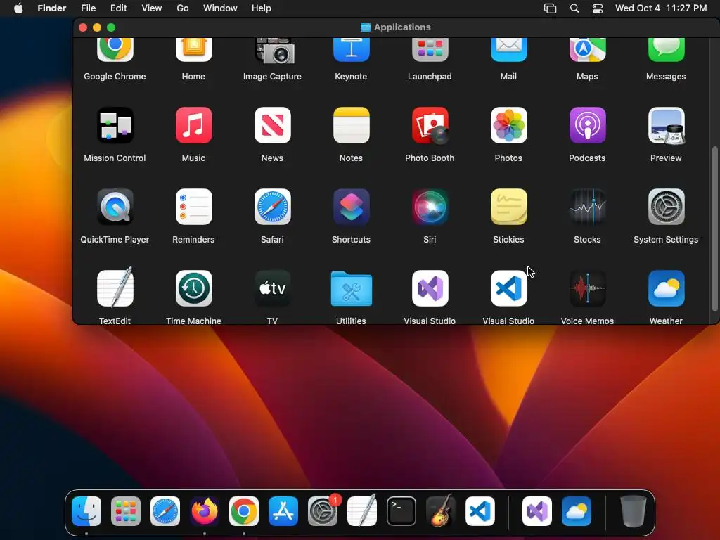
Task: Select the Image Capture app icon
Action: 274,51
